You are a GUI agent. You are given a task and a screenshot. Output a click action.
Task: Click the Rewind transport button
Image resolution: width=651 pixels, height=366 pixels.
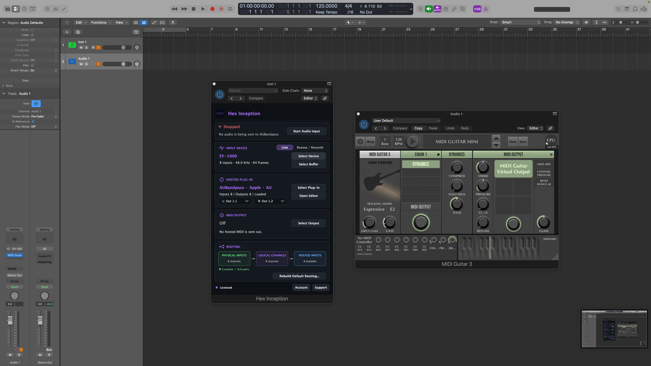[x=174, y=9]
